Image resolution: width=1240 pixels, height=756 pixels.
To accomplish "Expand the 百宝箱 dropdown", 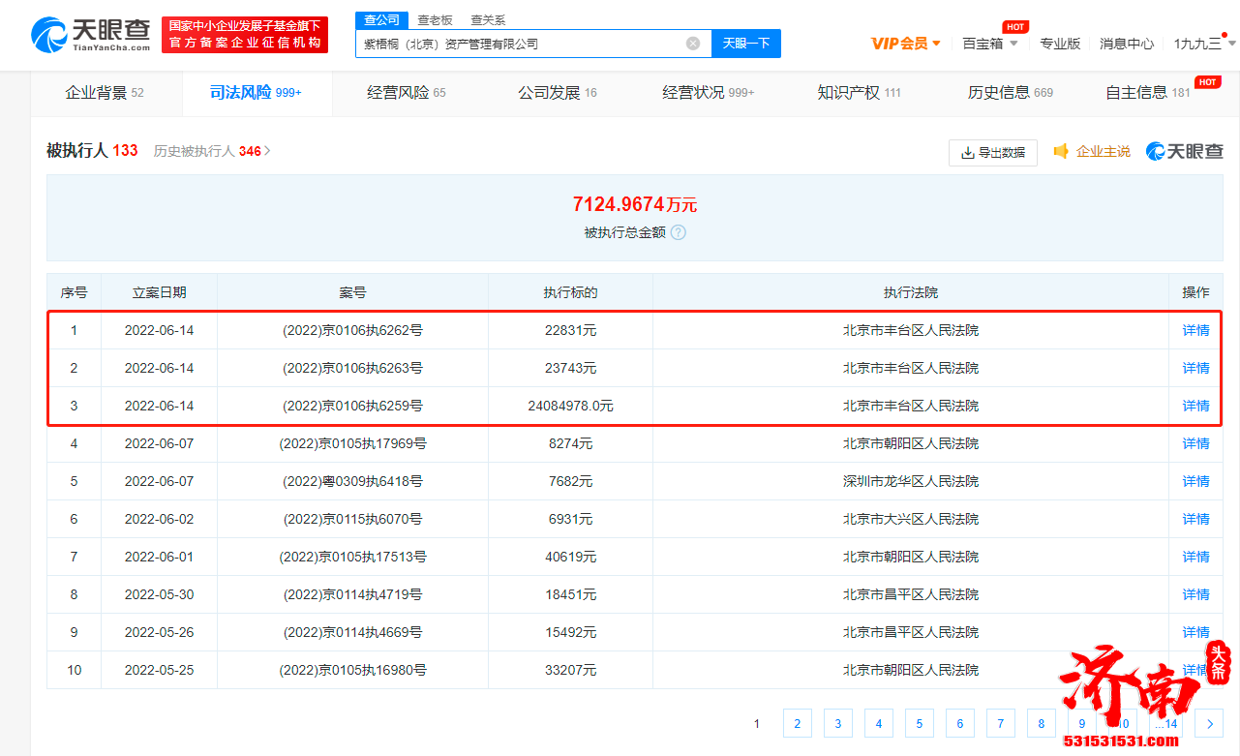I will [x=990, y=44].
